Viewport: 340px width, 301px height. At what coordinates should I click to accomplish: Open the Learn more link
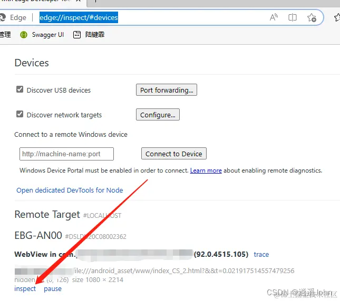point(206,170)
